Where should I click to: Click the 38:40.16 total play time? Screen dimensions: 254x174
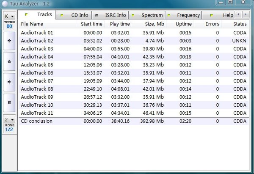point(120,121)
